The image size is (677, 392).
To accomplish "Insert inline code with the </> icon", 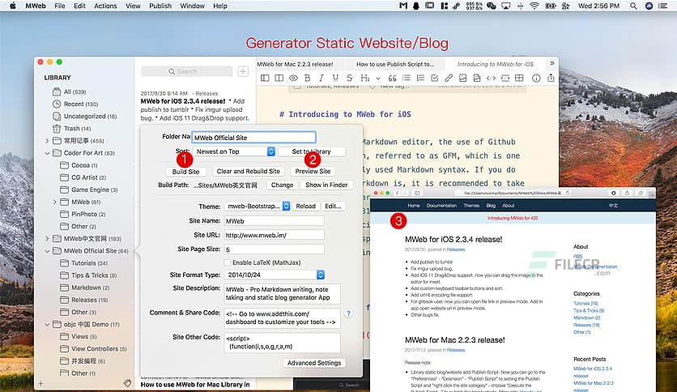I will coord(491,78).
